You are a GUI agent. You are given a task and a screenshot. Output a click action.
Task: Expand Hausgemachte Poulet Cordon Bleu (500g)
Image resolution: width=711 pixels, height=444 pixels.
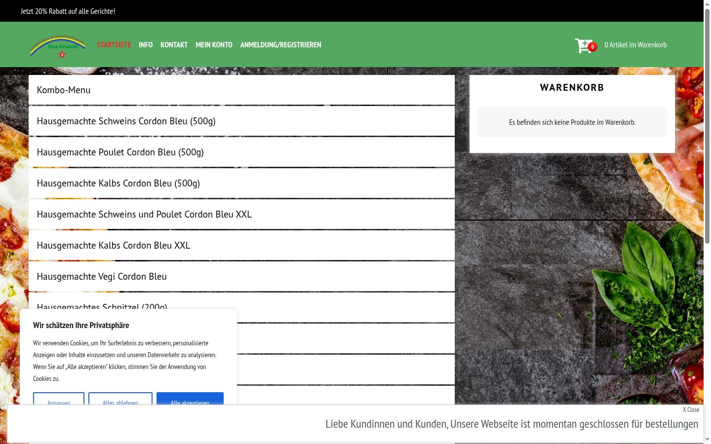click(241, 152)
